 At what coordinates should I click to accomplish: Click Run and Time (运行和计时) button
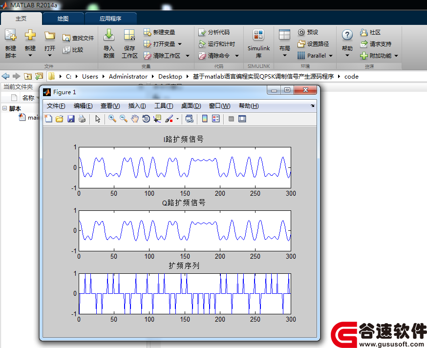pyautogui.click(x=217, y=44)
